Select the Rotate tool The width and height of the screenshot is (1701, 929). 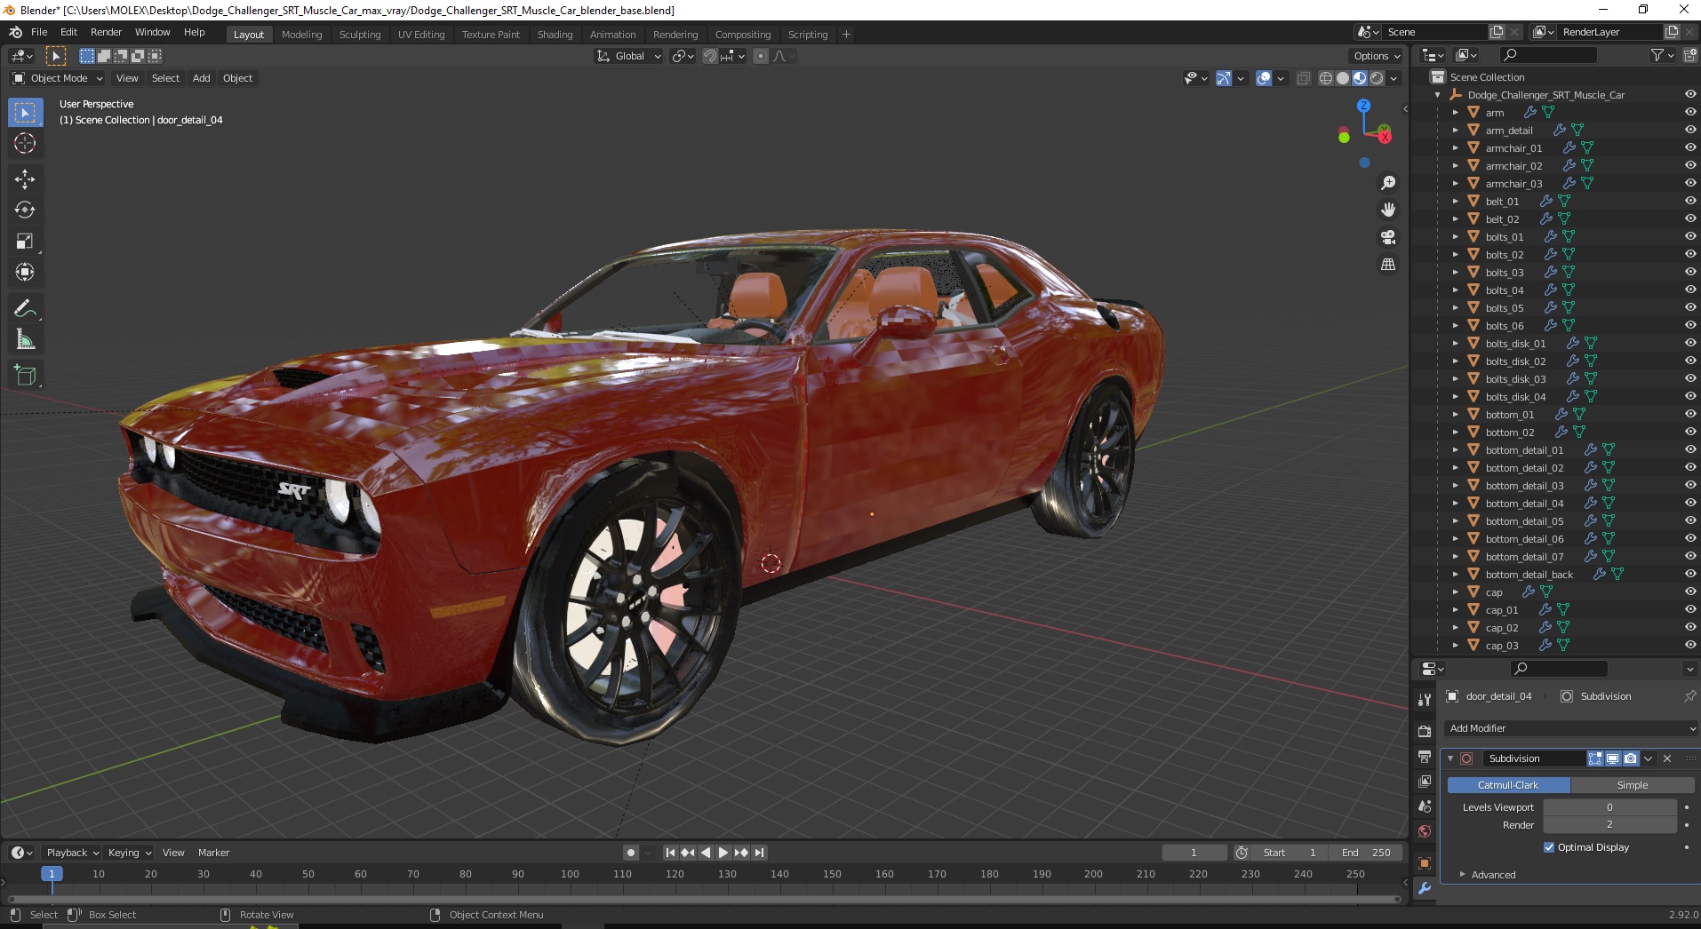(25, 210)
